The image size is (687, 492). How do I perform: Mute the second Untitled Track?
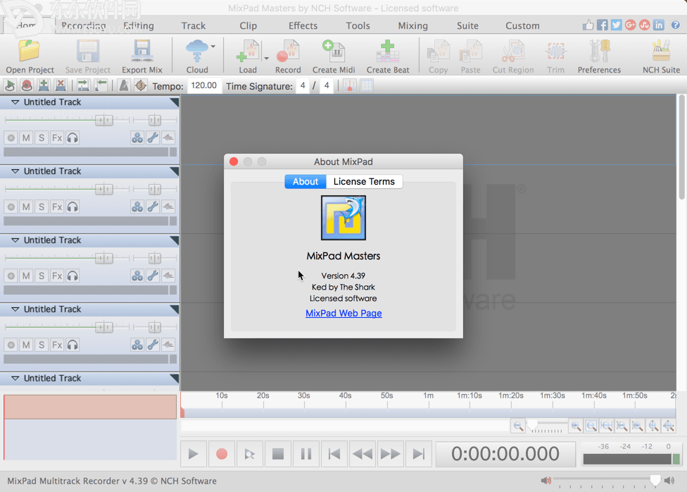point(26,207)
